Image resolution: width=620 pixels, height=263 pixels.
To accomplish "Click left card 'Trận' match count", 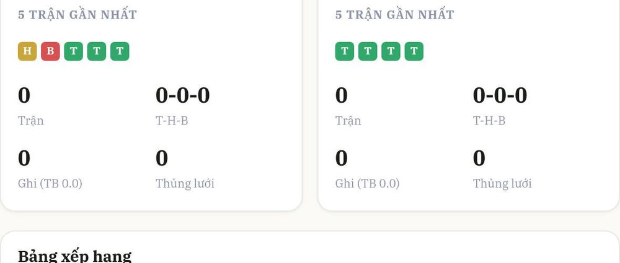I will (31, 106).
